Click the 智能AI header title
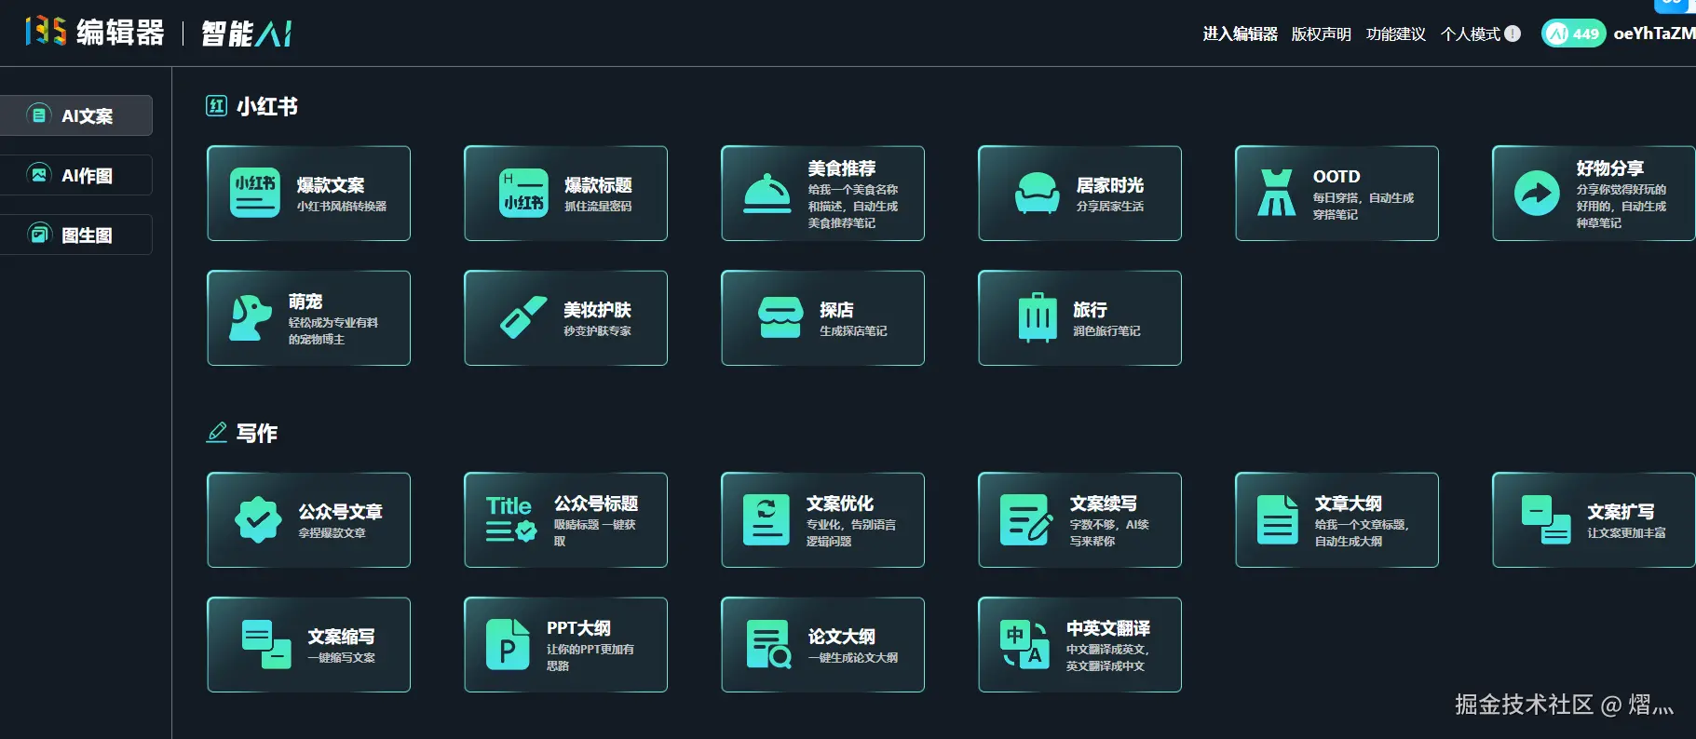 coord(247,34)
